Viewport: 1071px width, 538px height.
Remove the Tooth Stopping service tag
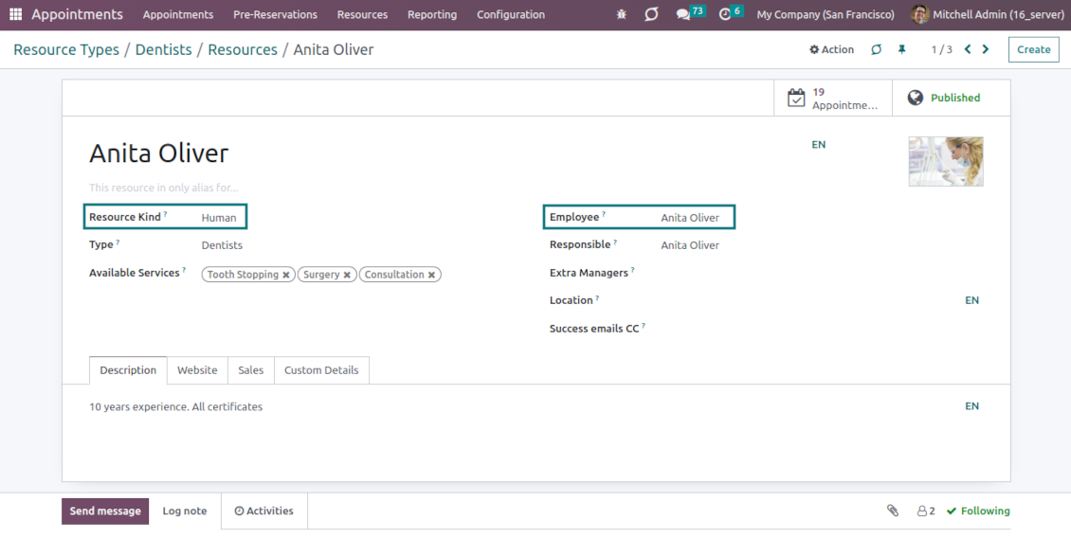286,275
